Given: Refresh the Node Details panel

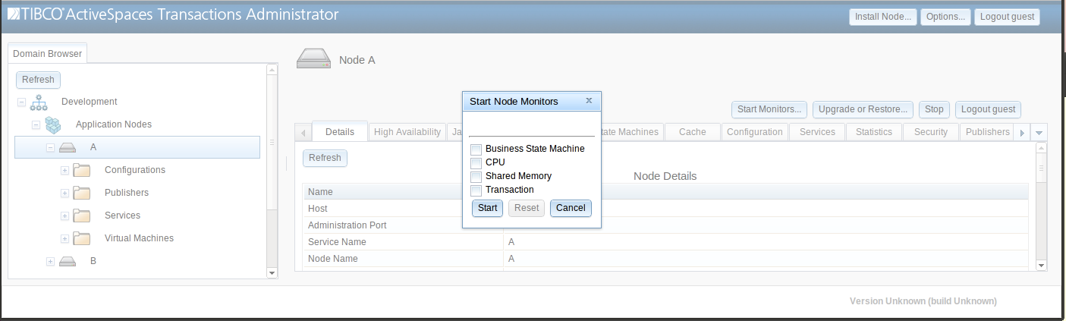Looking at the screenshot, I should (x=325, y=158).
